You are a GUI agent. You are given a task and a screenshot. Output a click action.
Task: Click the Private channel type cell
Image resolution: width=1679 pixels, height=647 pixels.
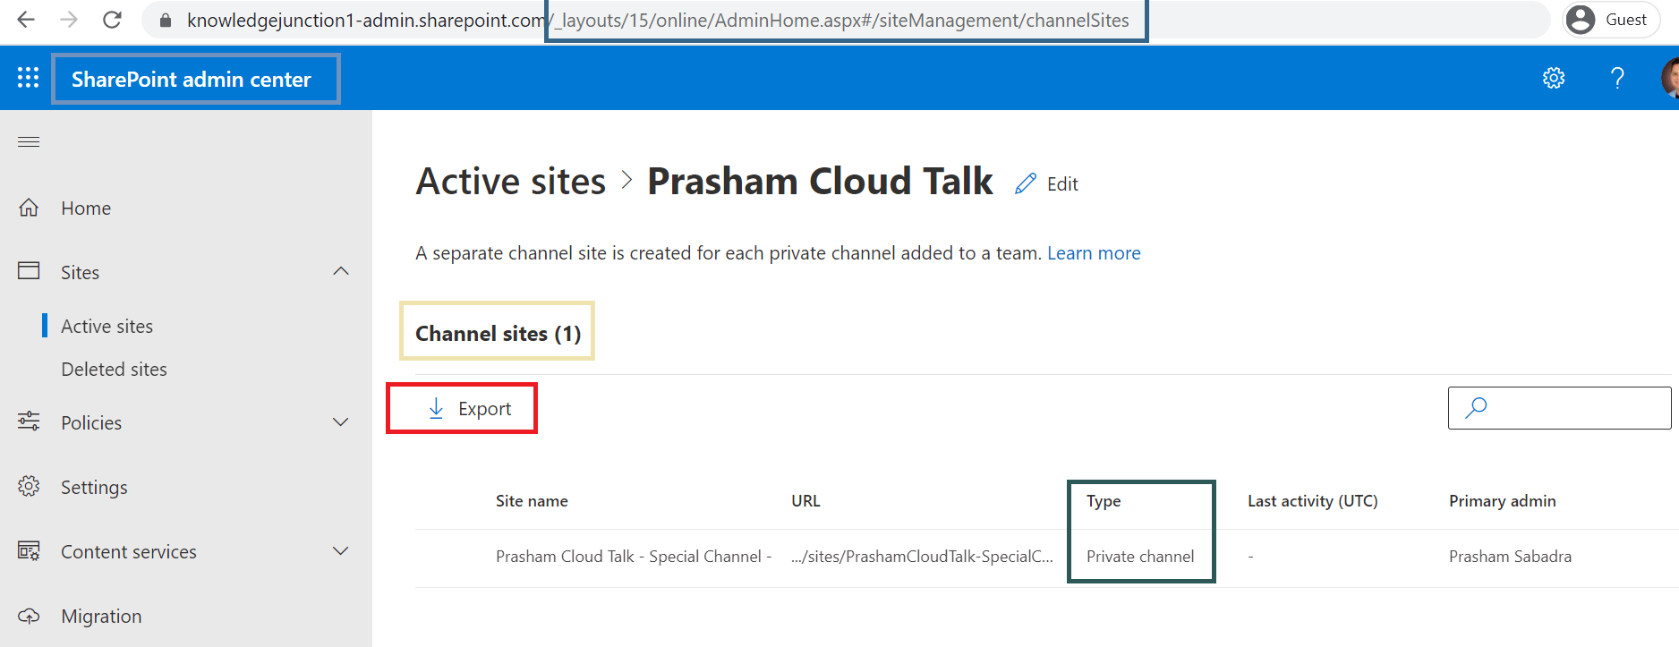pos(1140,556)
